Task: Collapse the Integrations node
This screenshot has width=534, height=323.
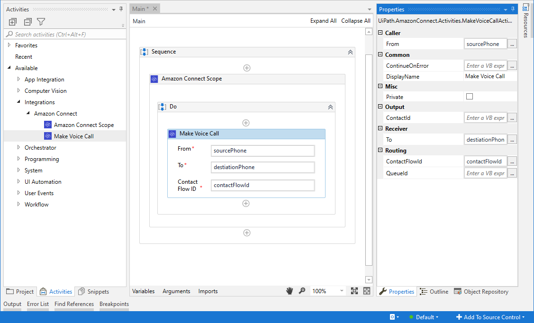Action: pos(19,102)
